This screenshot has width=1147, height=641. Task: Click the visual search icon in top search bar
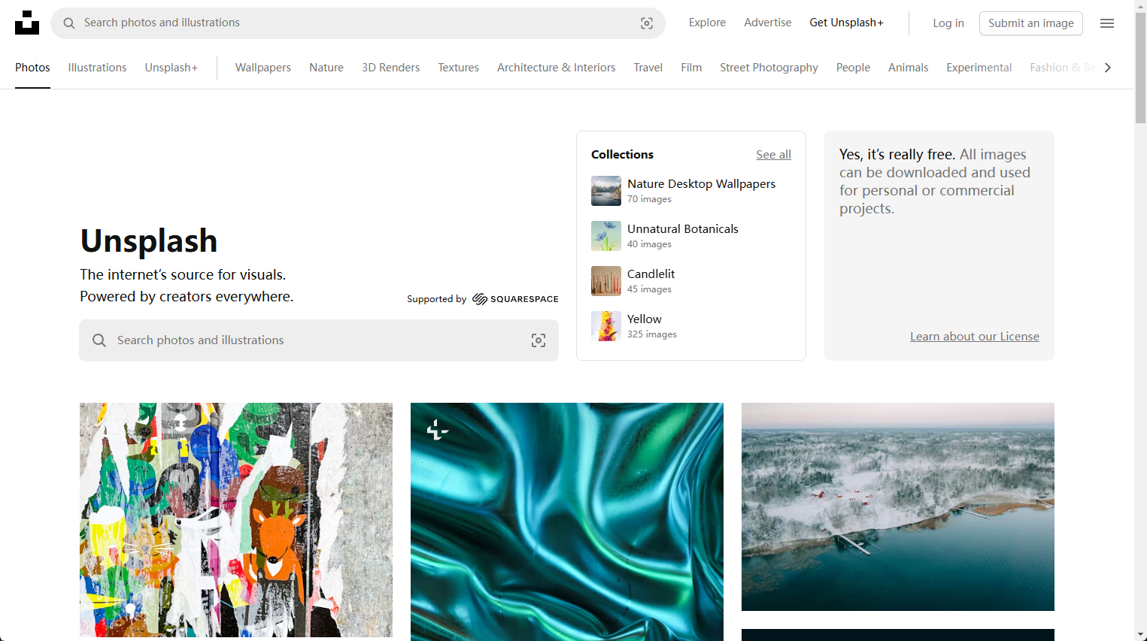[646, 23]
